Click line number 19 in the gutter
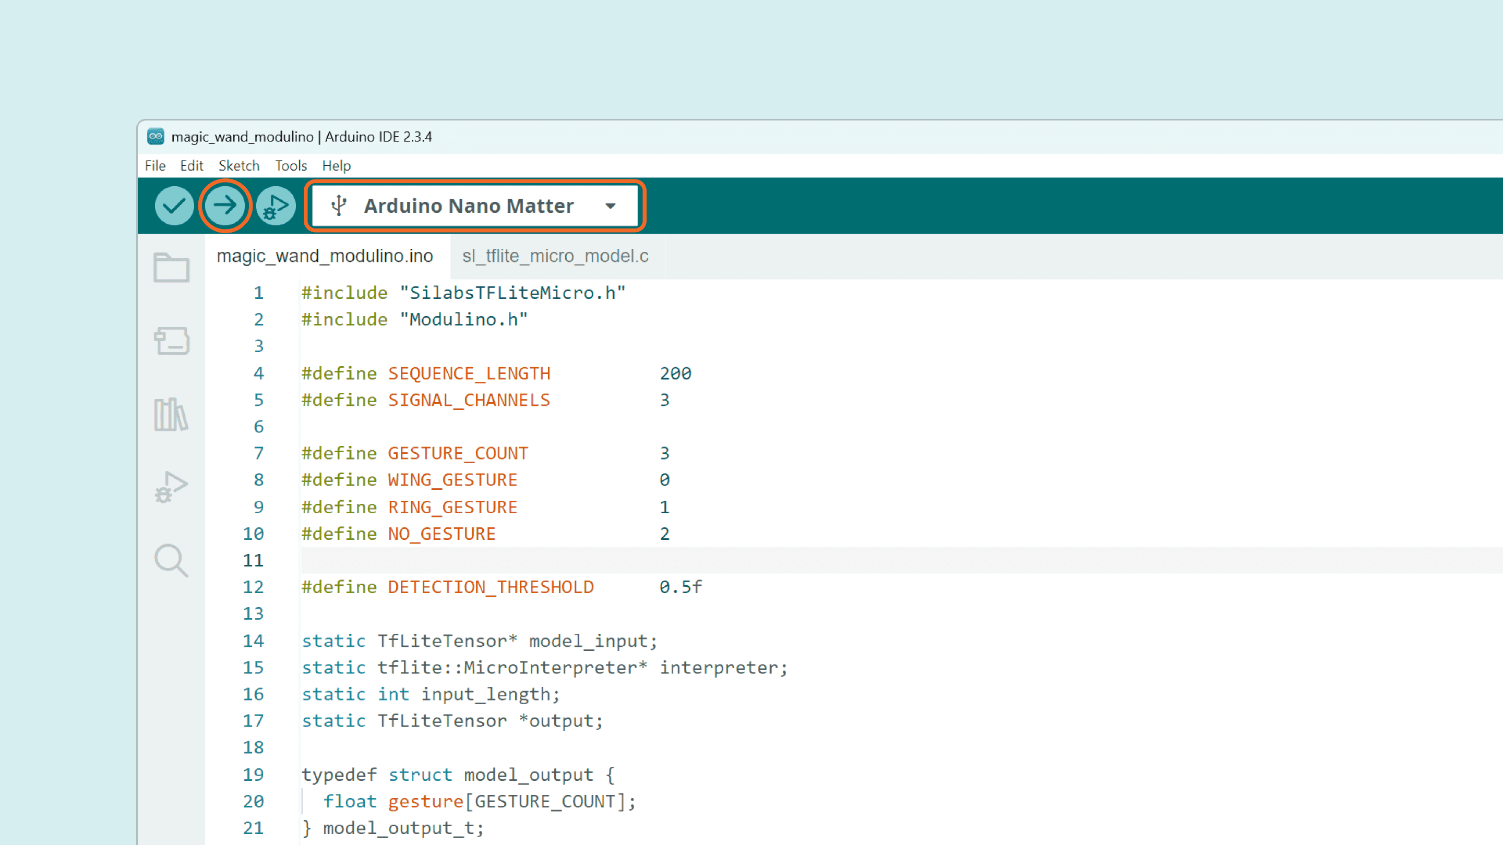Viewport: 1503px width, 845px height. click(x=253, y=775)
